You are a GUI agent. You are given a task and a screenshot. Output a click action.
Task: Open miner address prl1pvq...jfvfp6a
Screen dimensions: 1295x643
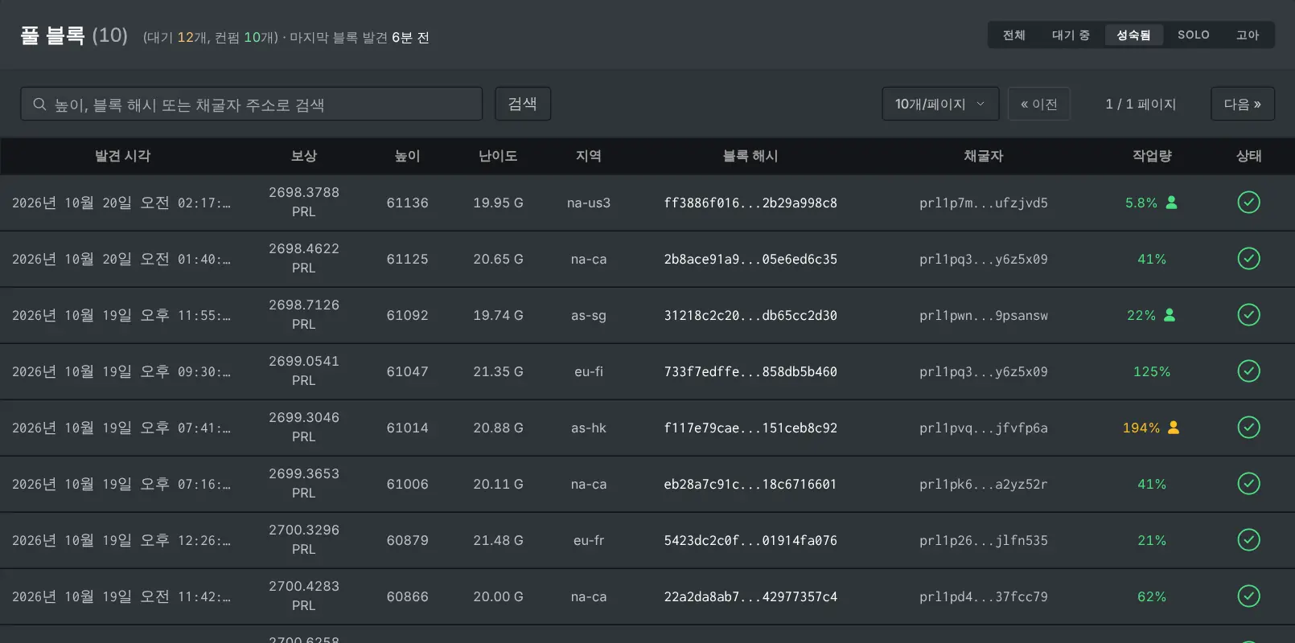click(x=984, y=428)
